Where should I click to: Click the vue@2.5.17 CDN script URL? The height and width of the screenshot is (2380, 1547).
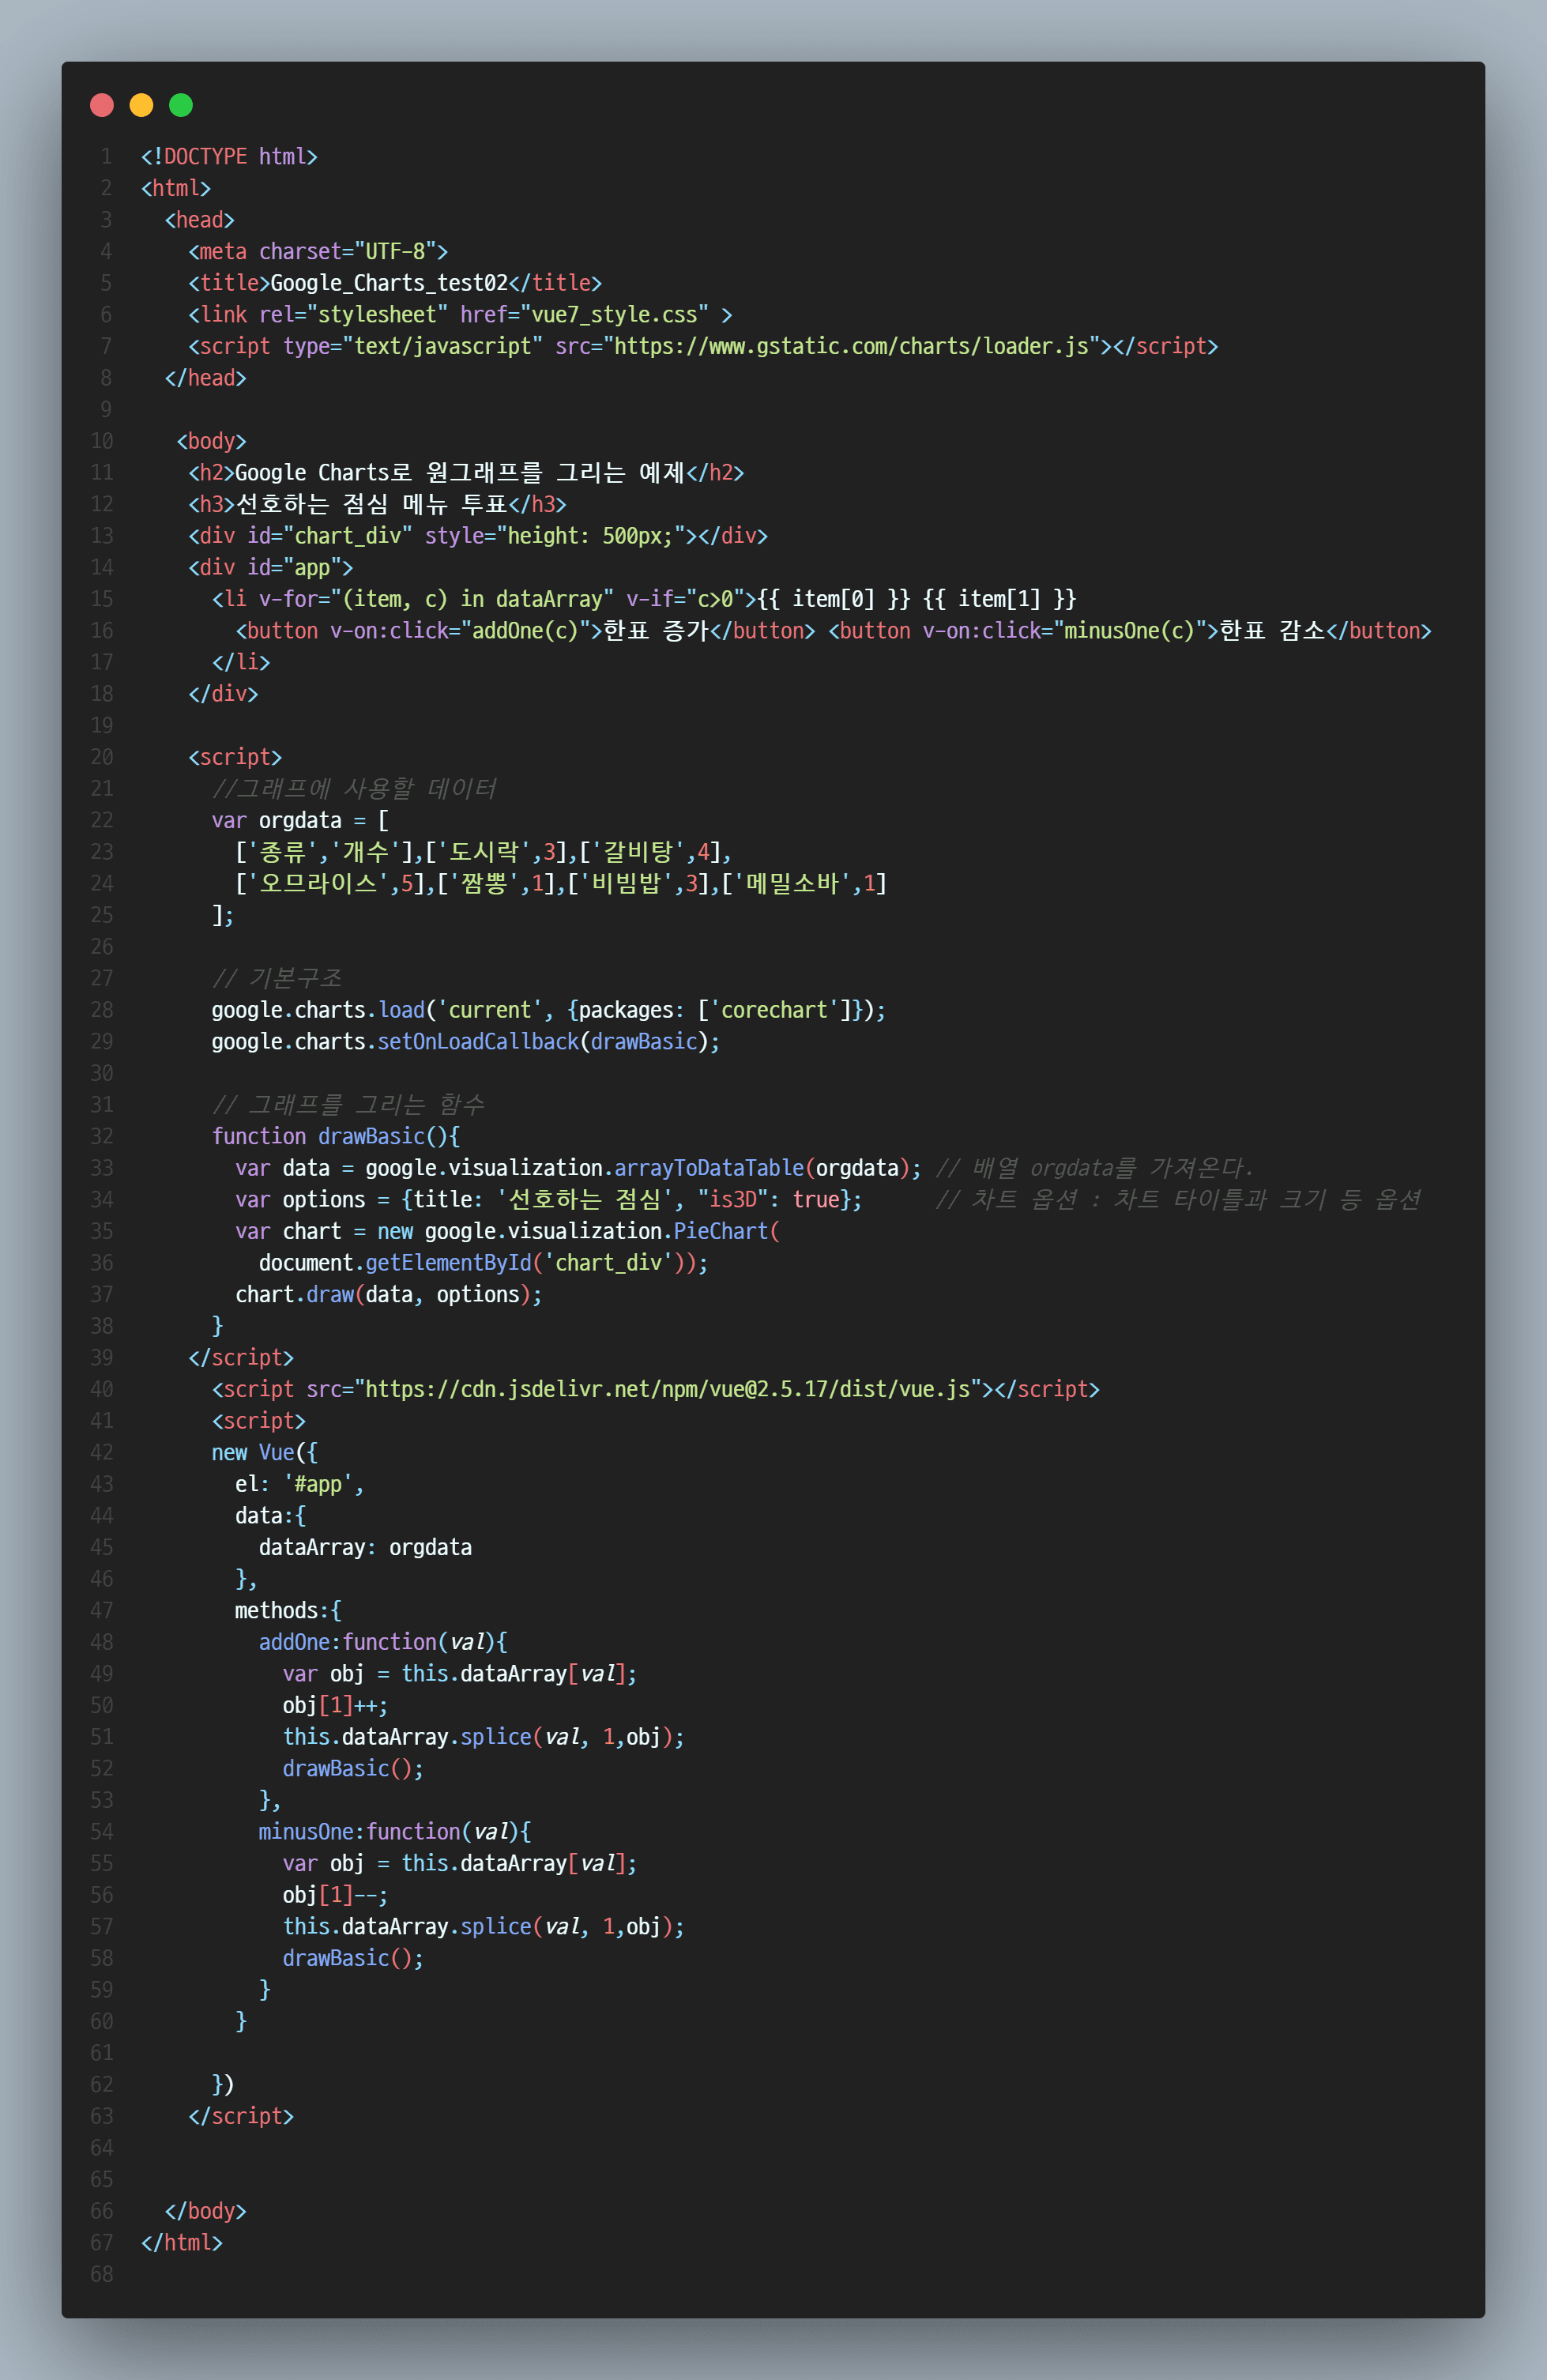pyautogui.click(x=667, y=1390)
